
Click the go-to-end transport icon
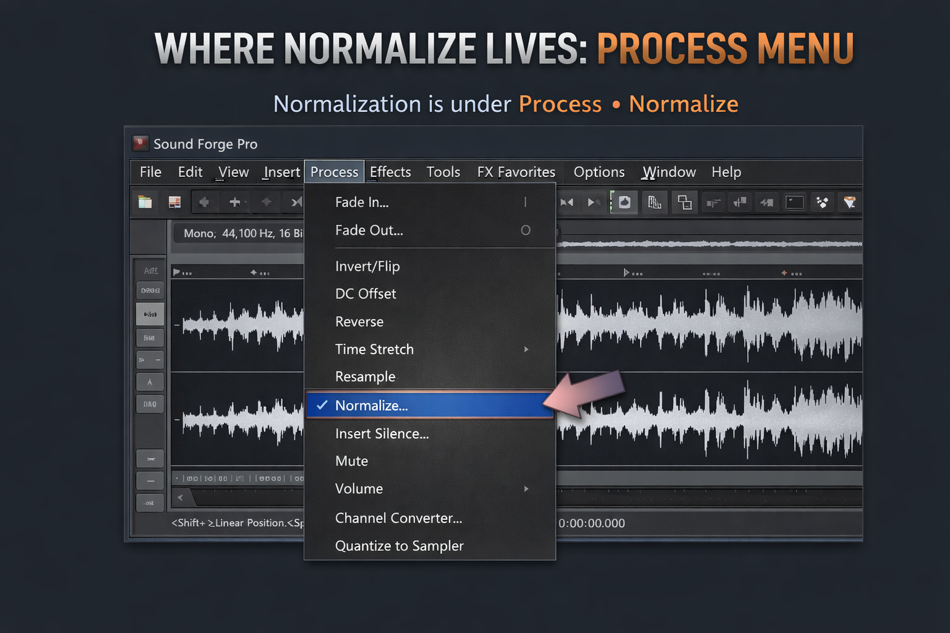[x=593, y=202]
